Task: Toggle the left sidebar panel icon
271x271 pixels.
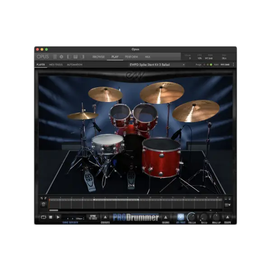Action: coord(69,57)
